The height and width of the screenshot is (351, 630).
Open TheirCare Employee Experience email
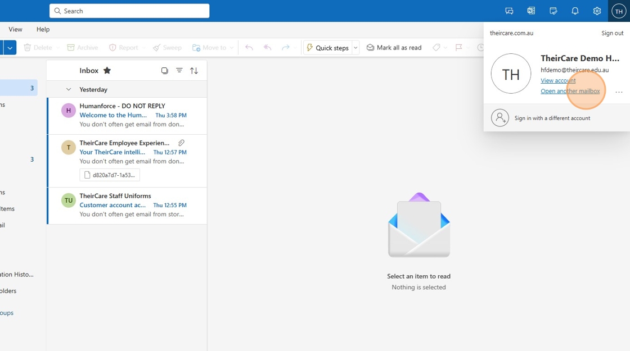click(x=127, y=161)
